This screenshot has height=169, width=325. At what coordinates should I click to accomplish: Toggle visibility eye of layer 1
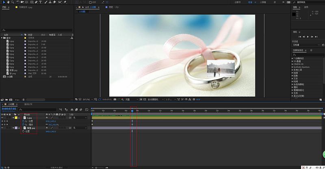pos(2,117)
